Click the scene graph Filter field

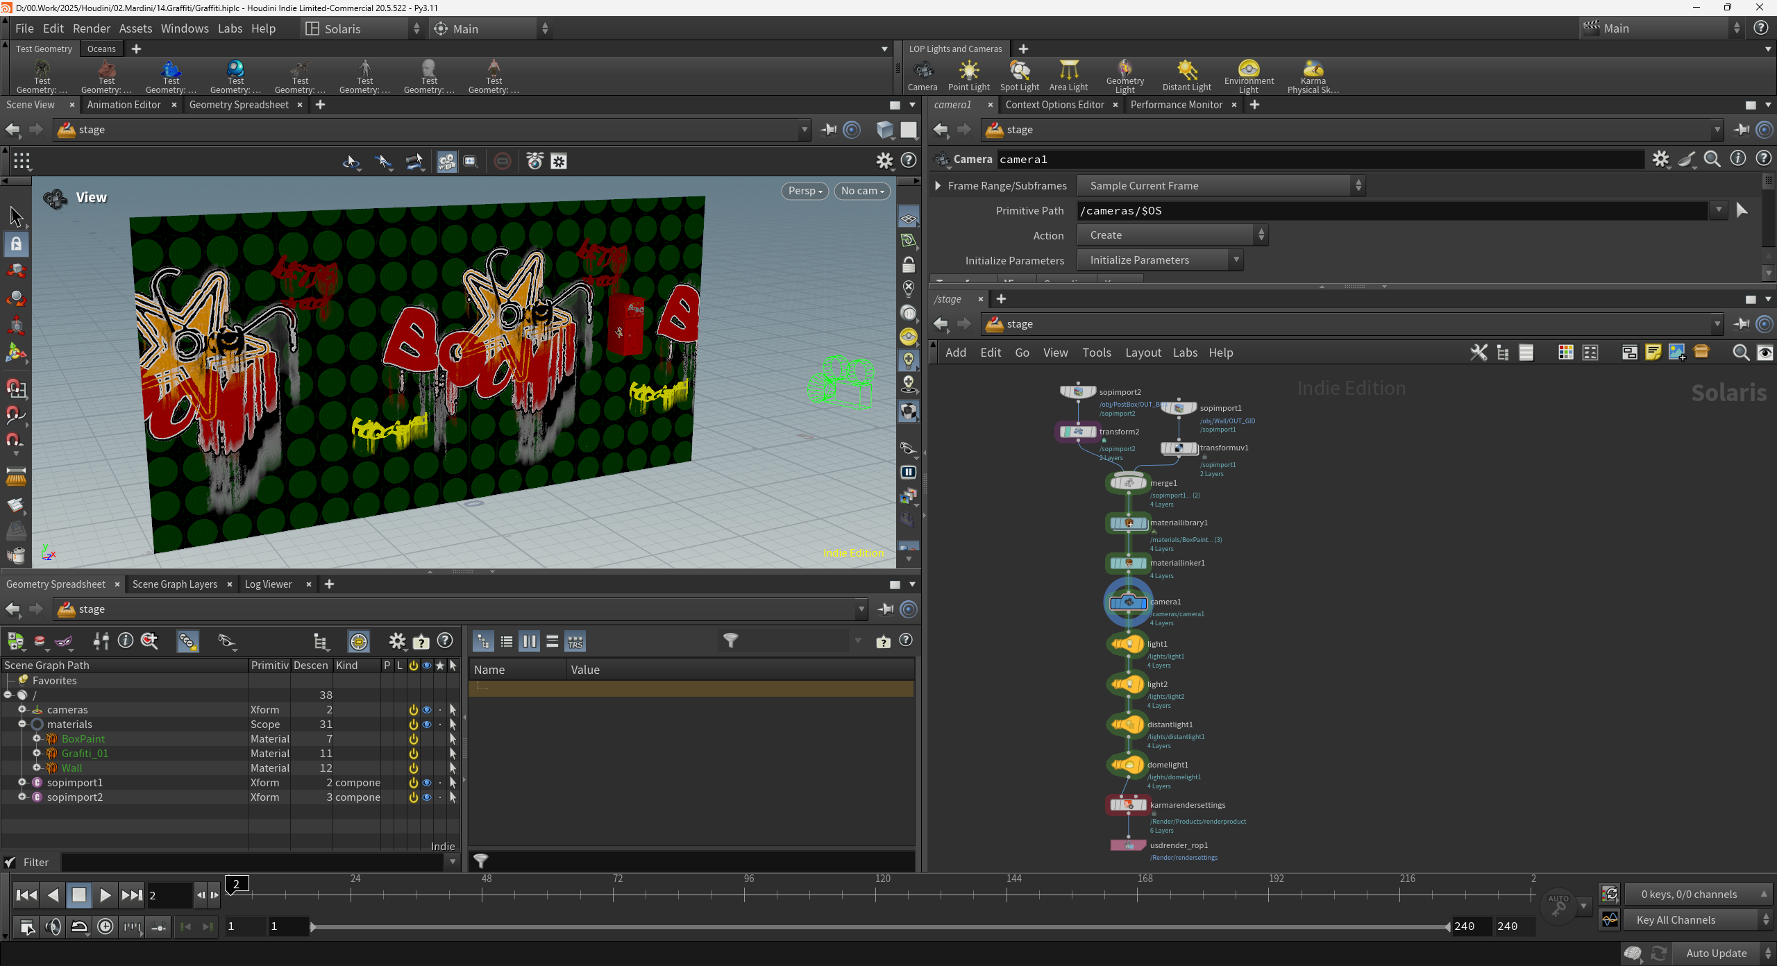(x=253, y=862)
